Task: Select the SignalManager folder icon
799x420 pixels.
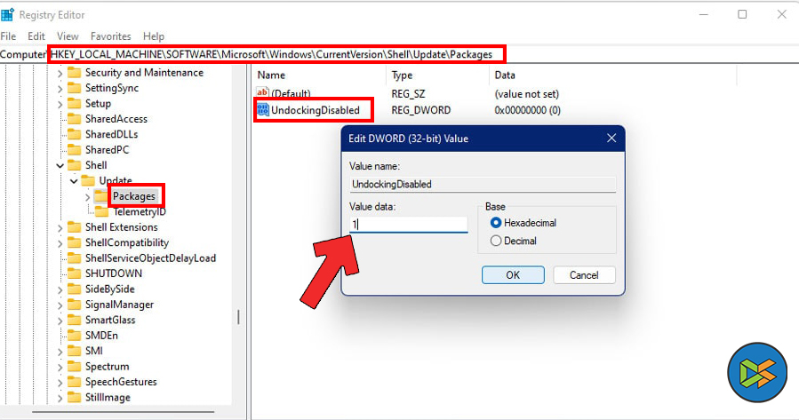Action: point(75,305)
